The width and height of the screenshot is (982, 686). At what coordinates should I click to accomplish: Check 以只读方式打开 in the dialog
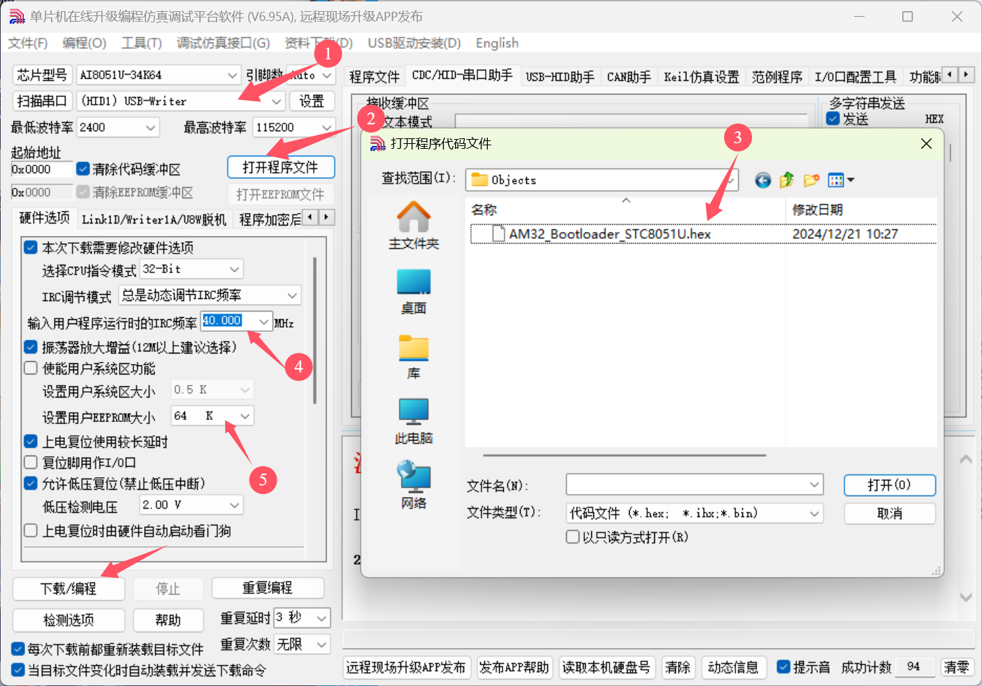click(572, 537)
